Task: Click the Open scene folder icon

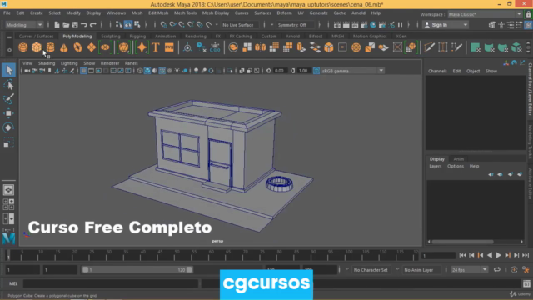Action: click(x=66, y=25)
